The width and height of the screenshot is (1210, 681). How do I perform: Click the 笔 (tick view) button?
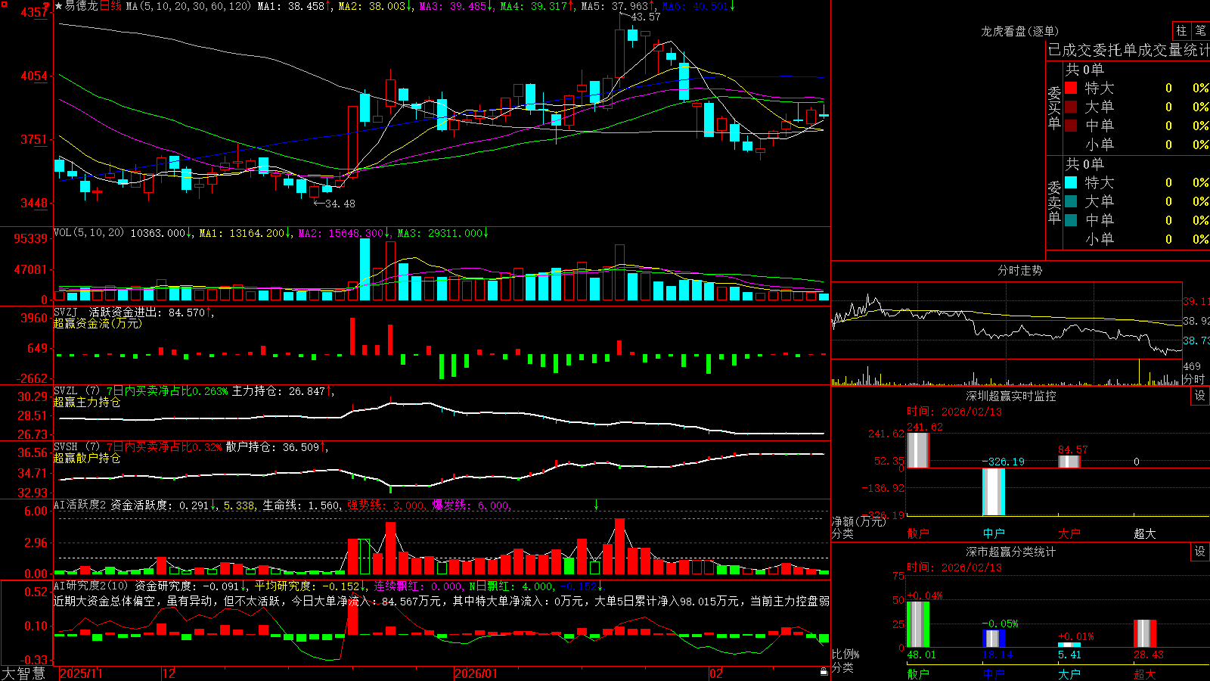(1200, 30)
